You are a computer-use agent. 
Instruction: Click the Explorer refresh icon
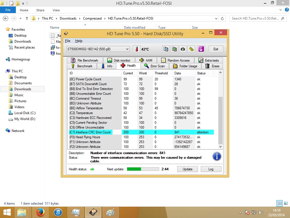coord(222,18)
